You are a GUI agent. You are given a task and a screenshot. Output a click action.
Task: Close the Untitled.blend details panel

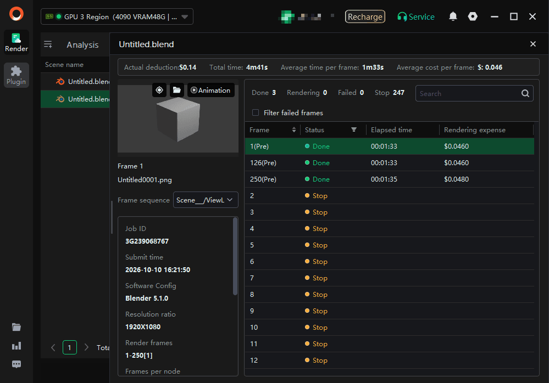(x=533, y=44)
